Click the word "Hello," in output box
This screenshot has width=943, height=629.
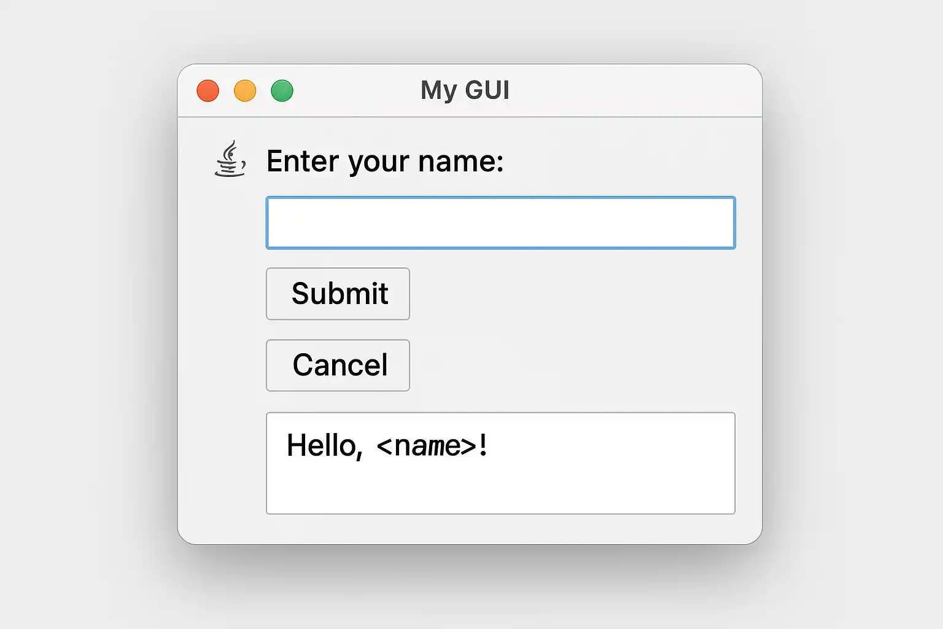[324, 446]
